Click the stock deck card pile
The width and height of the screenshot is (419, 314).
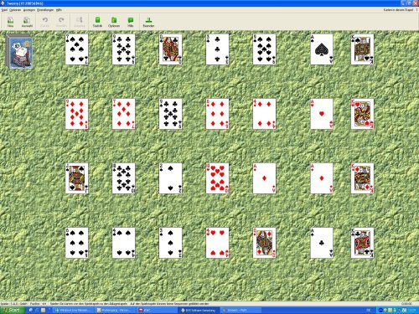(18, 51)
